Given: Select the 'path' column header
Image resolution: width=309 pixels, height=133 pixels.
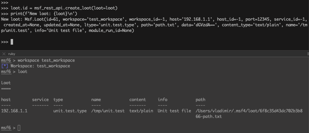Looking at the screenshot, I should (200, 100).
